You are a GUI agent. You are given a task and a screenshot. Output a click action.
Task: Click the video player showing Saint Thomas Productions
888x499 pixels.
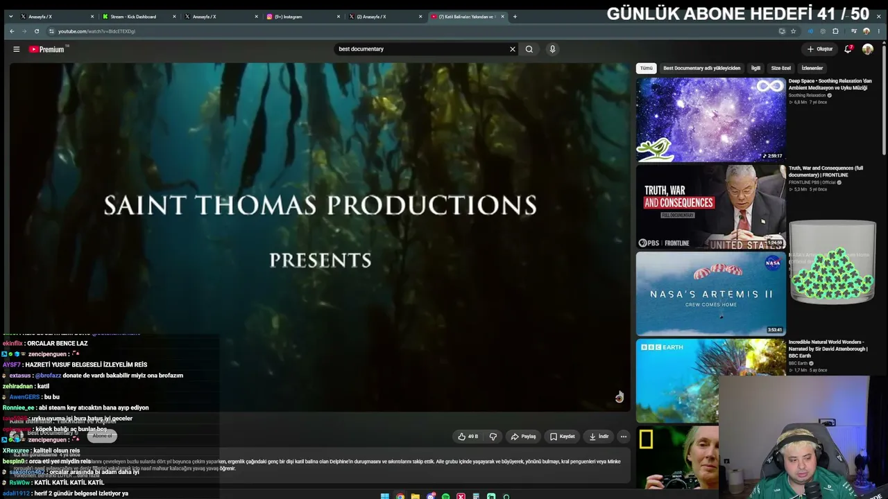[320, 237]
